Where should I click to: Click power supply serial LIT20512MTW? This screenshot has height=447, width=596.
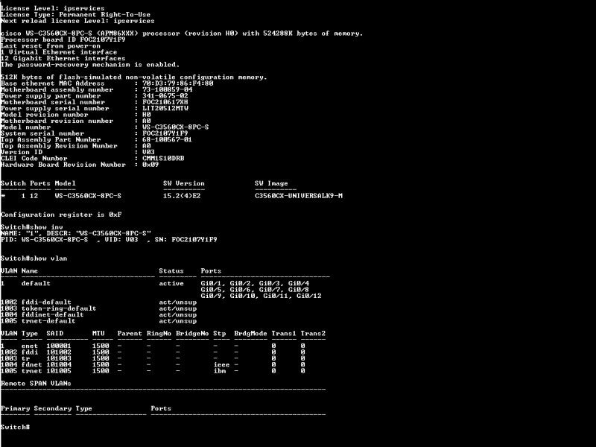coord(165,108)
